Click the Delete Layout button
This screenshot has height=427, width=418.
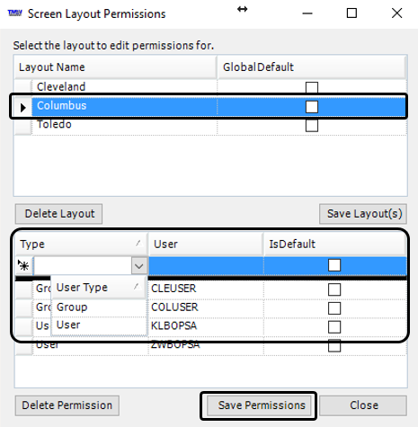(x=59, y=214)
